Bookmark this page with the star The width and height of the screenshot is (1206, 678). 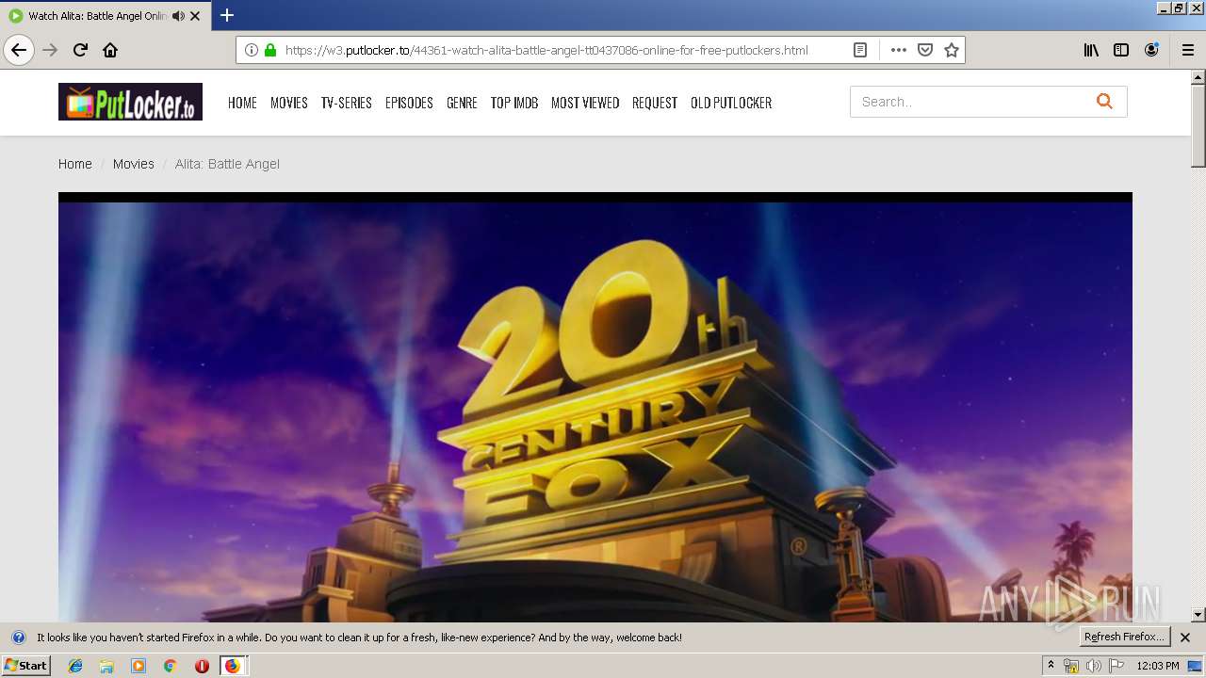[952, 50]
